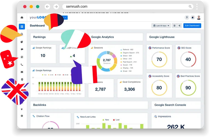Screen dimensions: 219x137
Task: Toggle the 21-50 rankings legend item
Action: point(65,75)
